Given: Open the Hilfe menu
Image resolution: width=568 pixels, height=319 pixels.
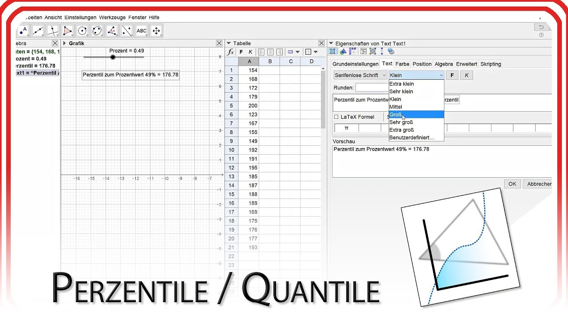Looking at the screenshot, I should [154, 17].
